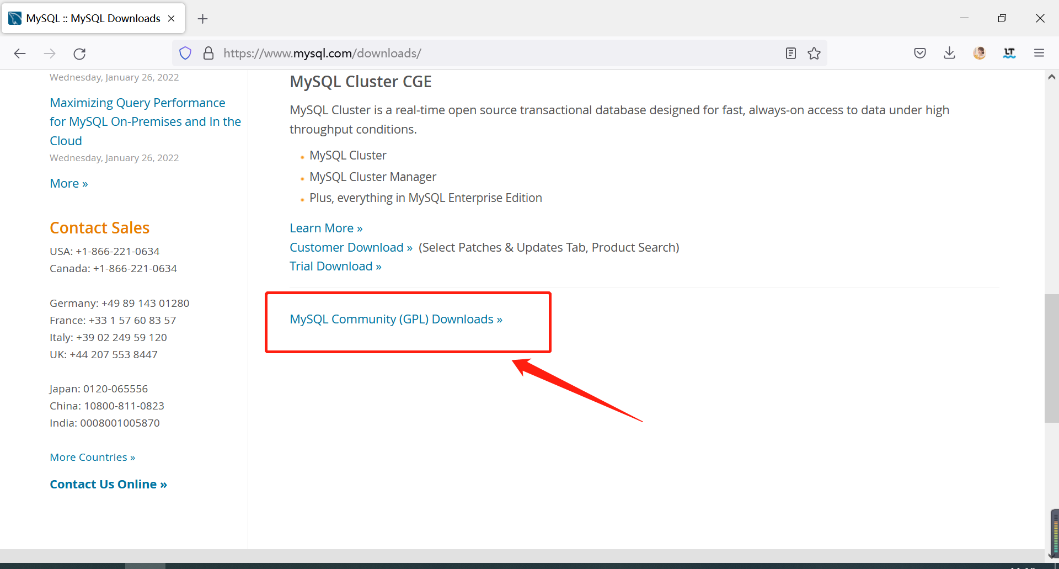This screenshot has height=569, width=1059.
Task: Minimize the Firefox window
Action: tap(964, 18)
